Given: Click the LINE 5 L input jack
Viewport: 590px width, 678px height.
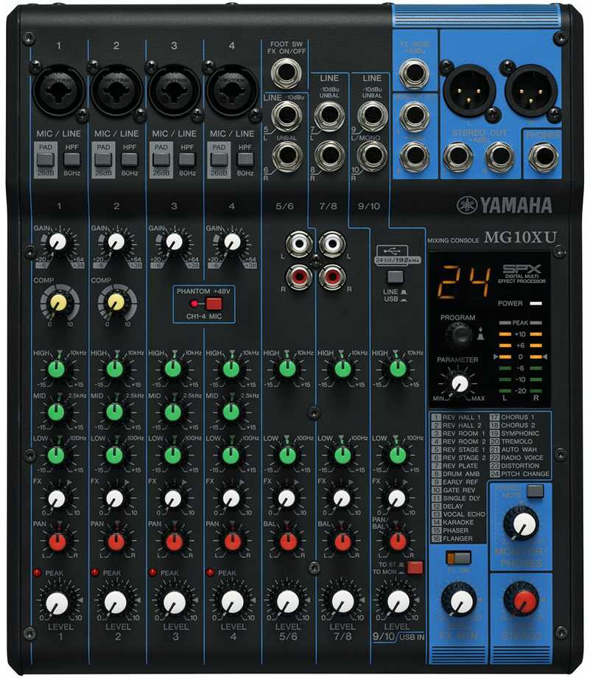Looking at the screenshot, I should 286,116.
